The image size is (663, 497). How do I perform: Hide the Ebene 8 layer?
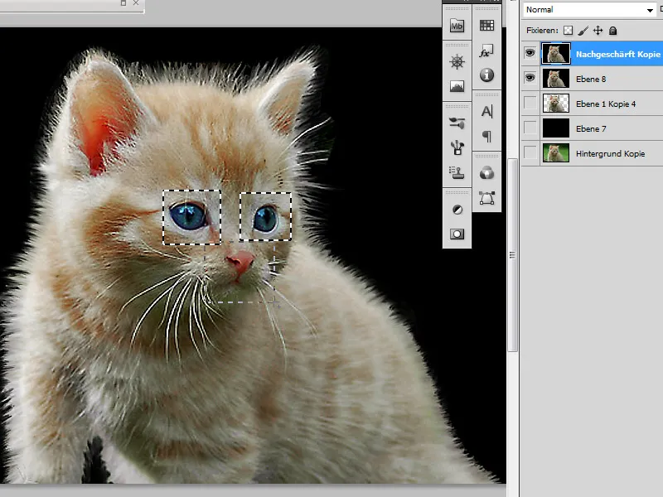coord(530,78)
